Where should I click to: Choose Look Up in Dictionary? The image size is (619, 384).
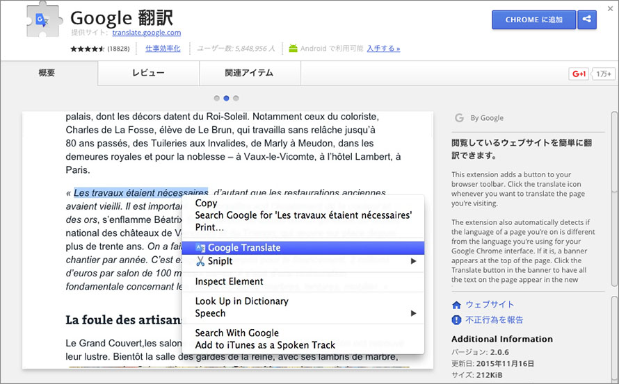[303, 301]
